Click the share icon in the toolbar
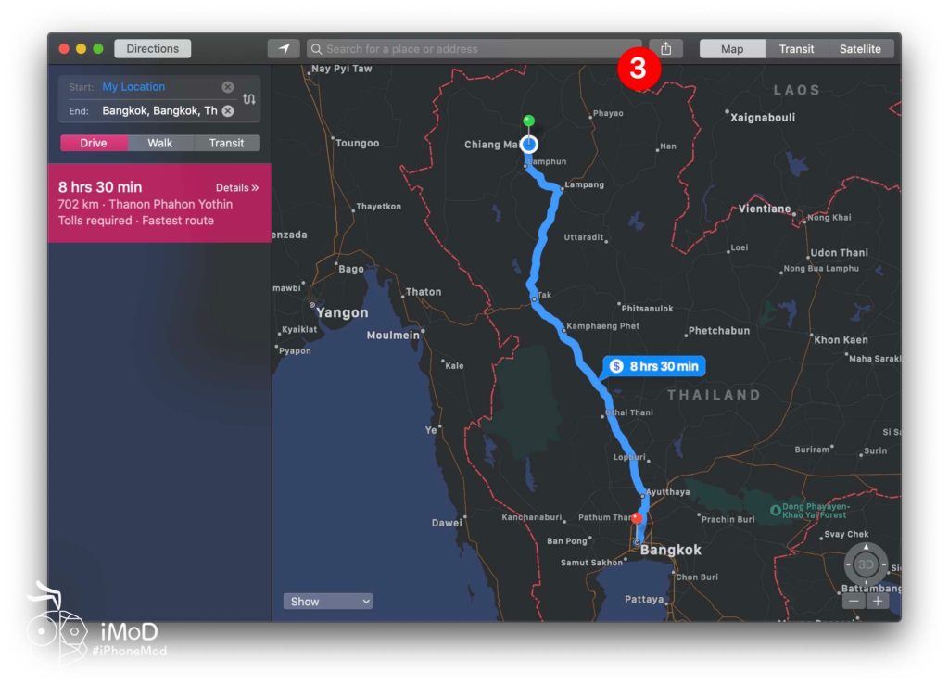The height and width of the screenshot is (685, 949). pos(665,48)
